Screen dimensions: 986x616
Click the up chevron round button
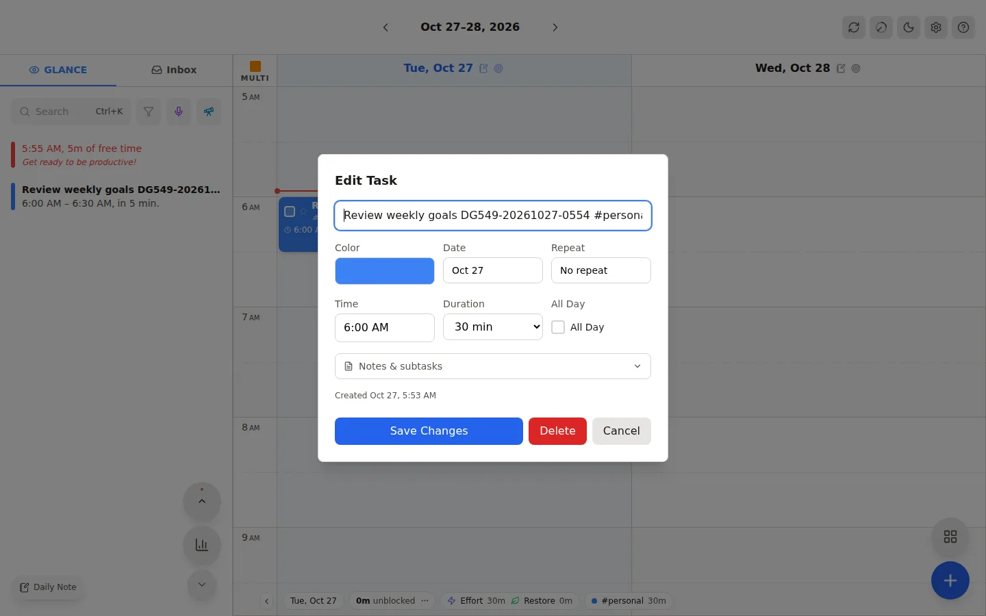202,501
